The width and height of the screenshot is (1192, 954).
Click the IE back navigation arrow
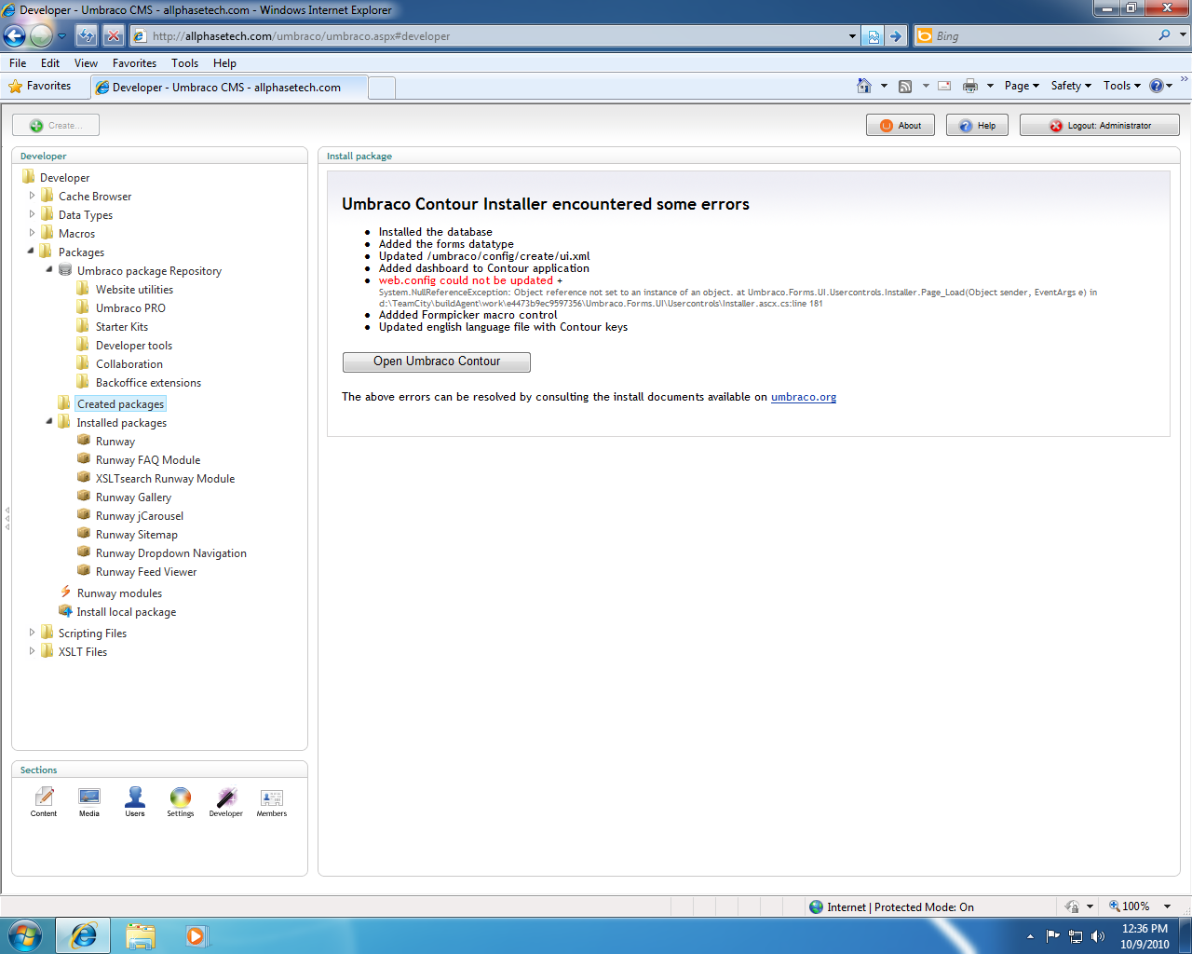(14, 36)
